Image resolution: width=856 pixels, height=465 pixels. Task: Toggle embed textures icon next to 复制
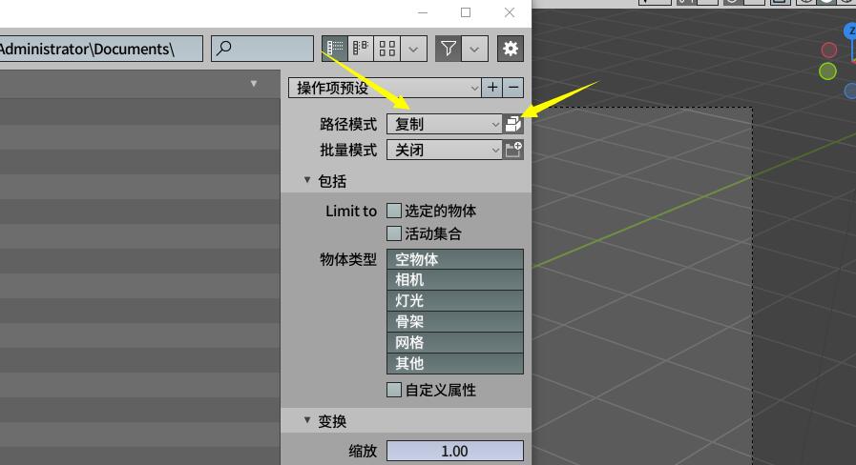coord(513,124)
